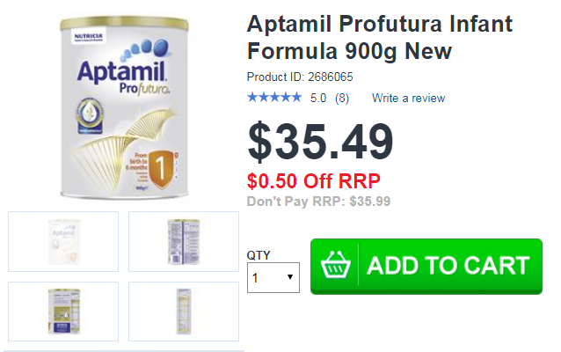561x352 pixels.
Task: Open the QTY dropdown arrow
Action: (x=290, y=277)
